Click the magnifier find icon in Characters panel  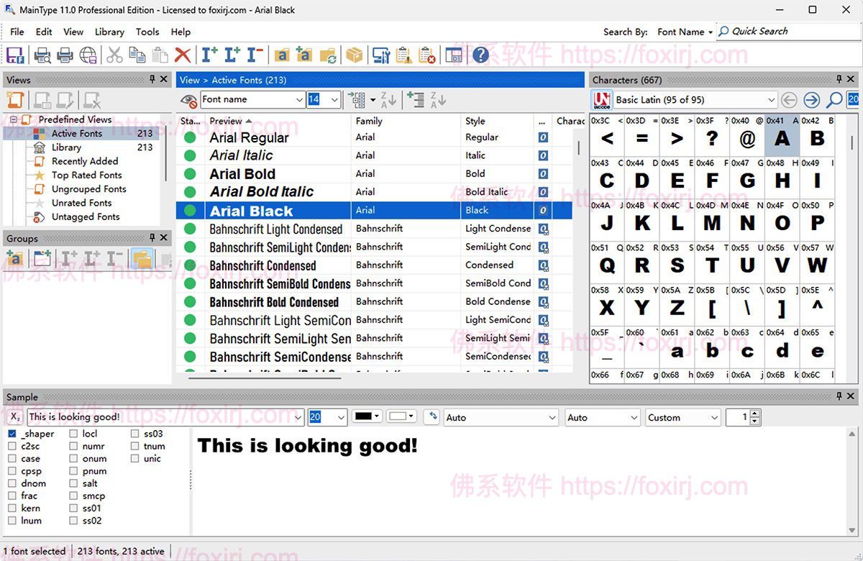point(834,100)
